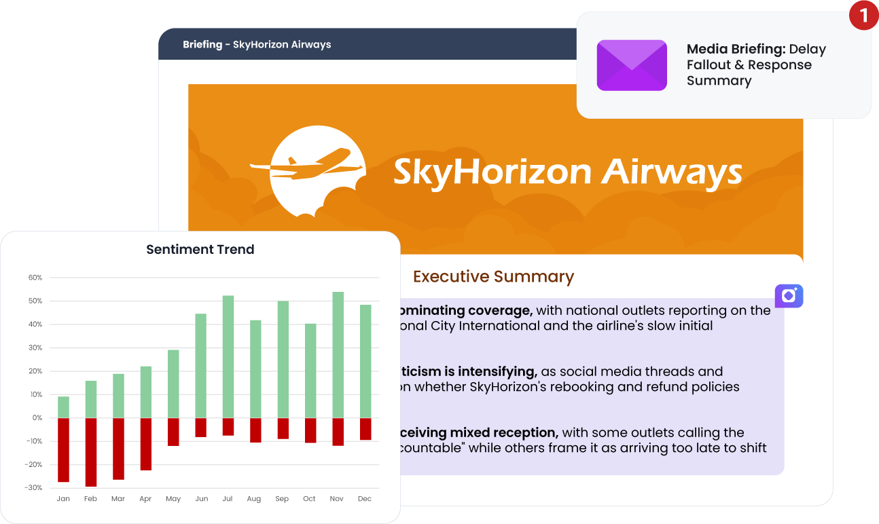Image resolution: width=879 pixels, height=524 pixels.
Task: Click the green Aug positive sentiment bar
Action: [x=255, y=369]
